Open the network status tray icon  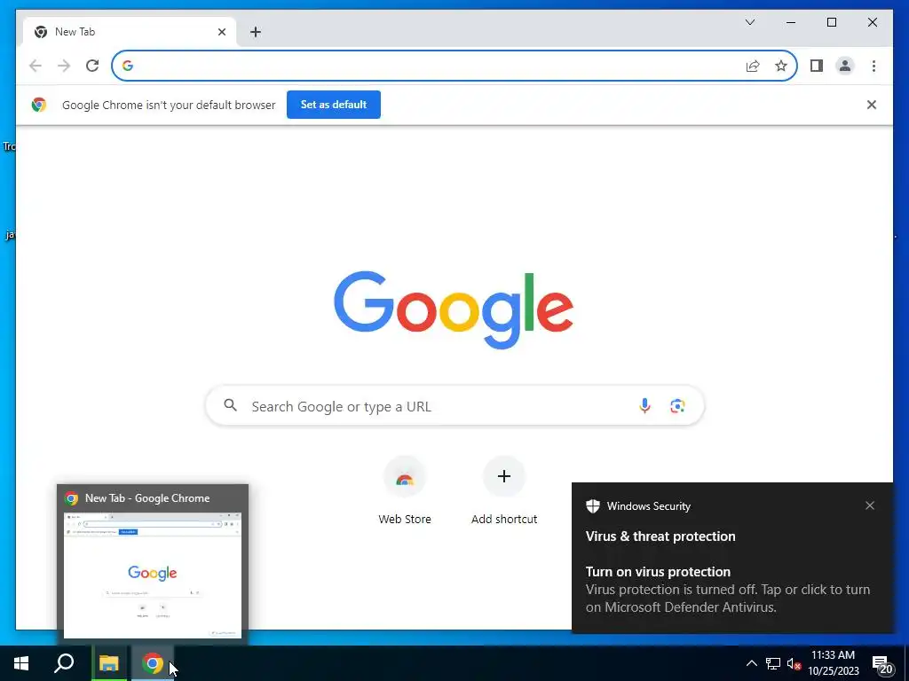coord(773,663)
